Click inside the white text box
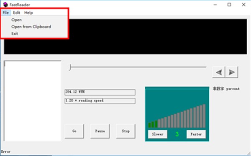The height and width of the screenshot is (156, 251). click(x=33, y=101)
